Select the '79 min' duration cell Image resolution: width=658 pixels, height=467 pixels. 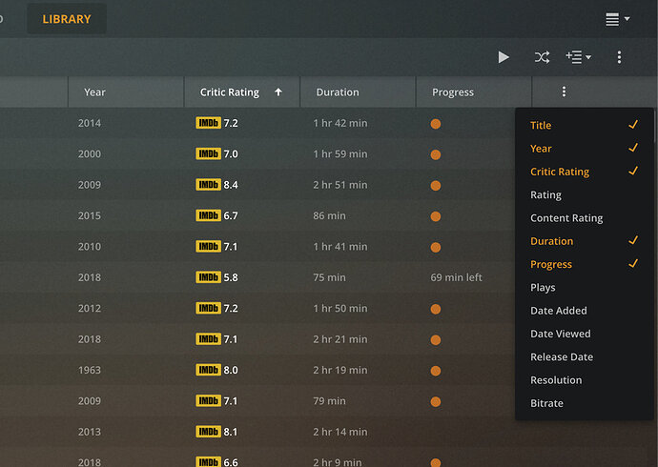point(329,401)
